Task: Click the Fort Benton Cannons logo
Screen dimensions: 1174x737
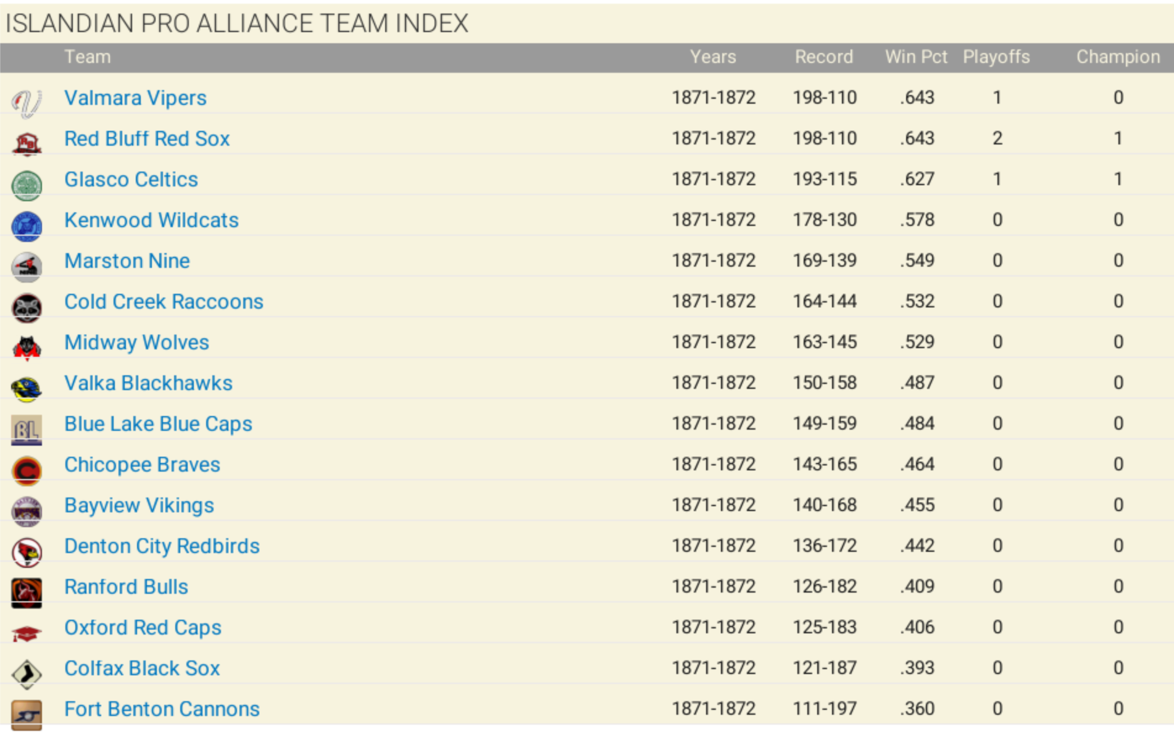Action: pyautogui.click(x=27, y=714)
